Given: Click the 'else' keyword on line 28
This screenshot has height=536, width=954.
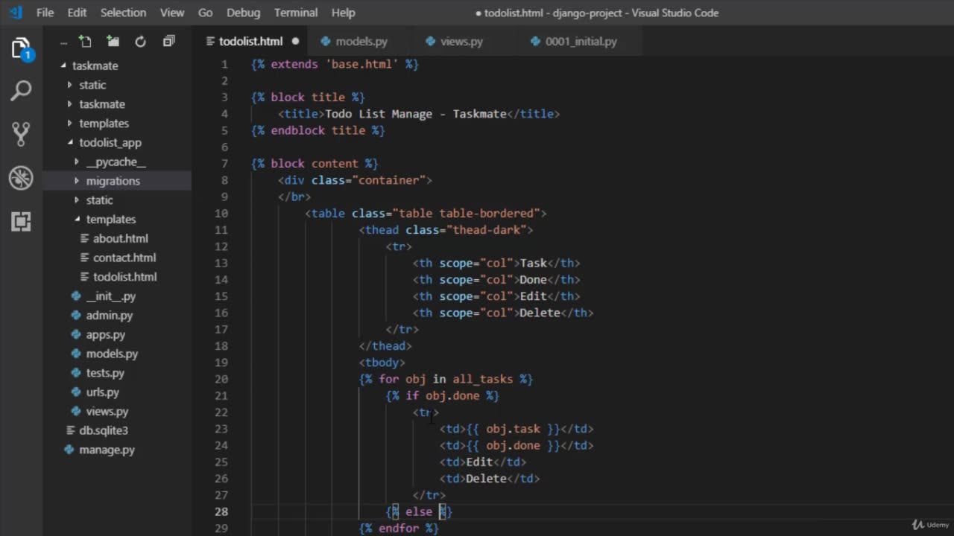Looking at the screenshot, I should point(419,511).
